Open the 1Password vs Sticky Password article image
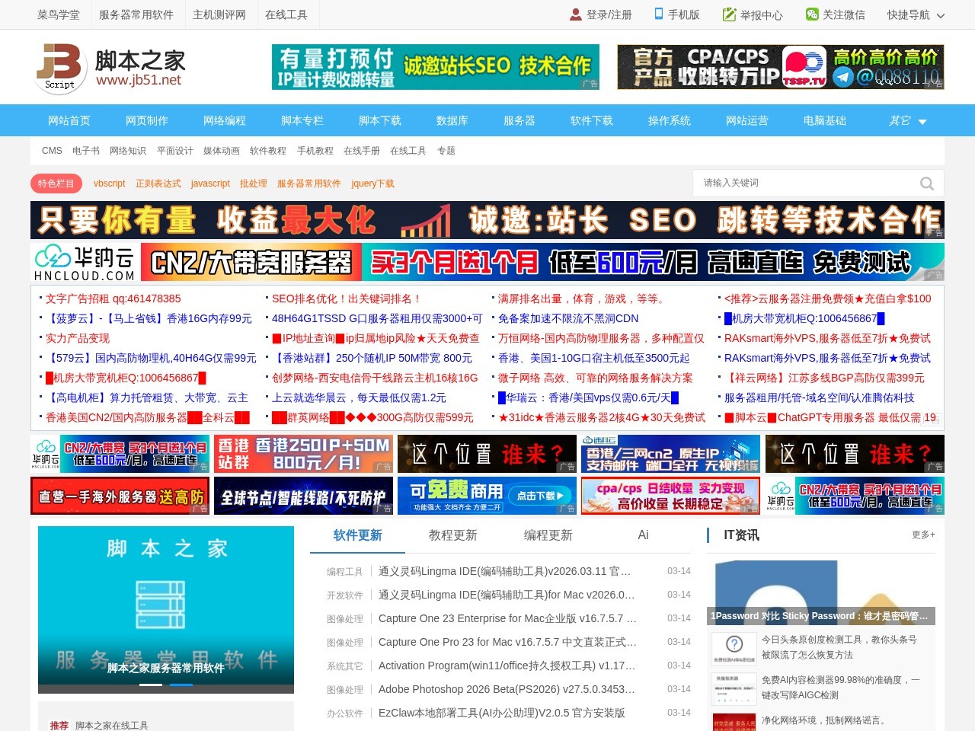This screenshot has width=975, height=731. [x=820, y=592]
